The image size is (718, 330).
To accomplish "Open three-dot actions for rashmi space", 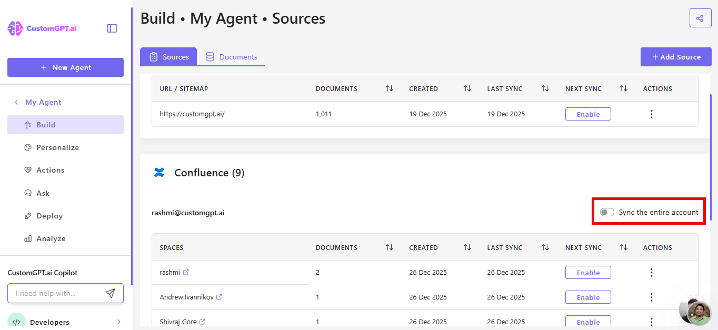I will tap(651, 273).
